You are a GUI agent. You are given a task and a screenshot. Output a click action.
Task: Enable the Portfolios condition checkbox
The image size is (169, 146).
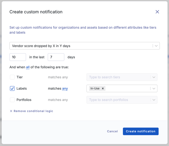pos(12,100)
